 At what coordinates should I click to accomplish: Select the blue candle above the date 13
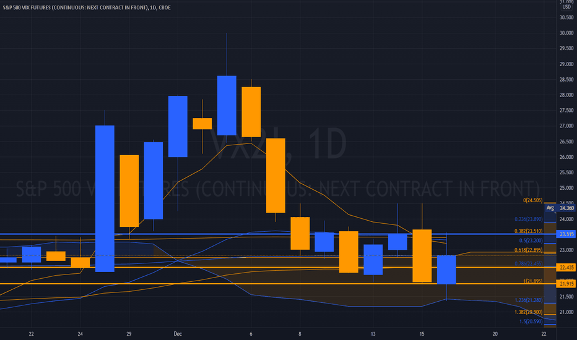click(373, 260)
